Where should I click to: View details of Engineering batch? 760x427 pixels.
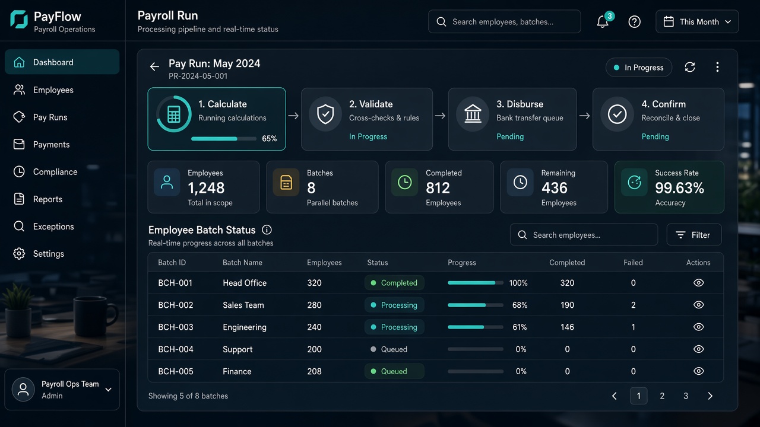click(698, 327)
